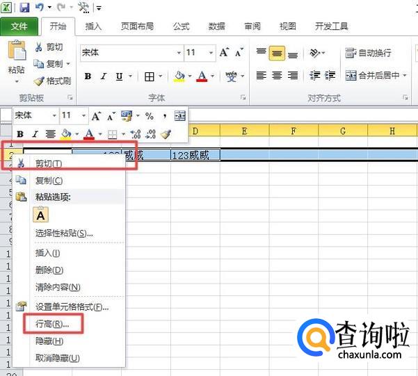The image size is (418, 376).
Task: Switch to the Developer (开发工具) tab
Action: (x=331, y=26)
